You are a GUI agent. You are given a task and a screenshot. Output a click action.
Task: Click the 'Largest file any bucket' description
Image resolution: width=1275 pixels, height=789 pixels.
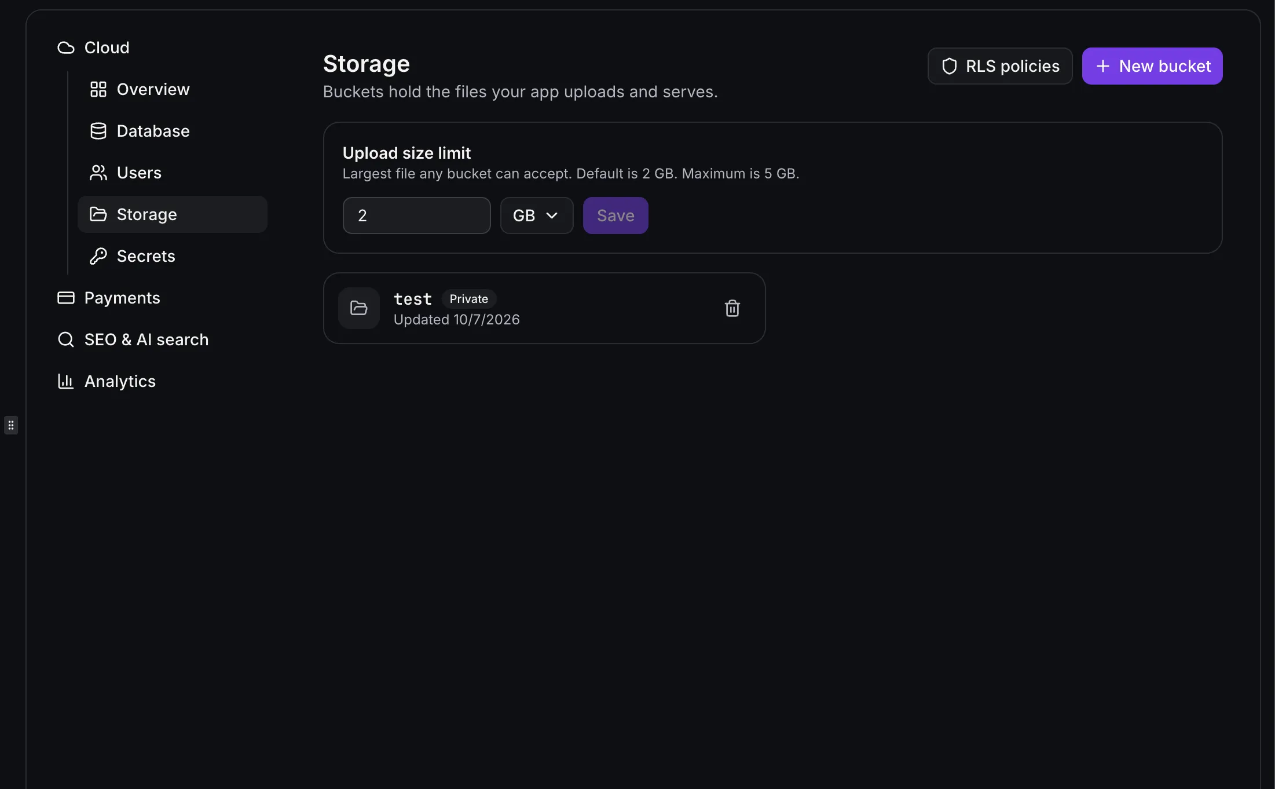[x=571, y=174]
